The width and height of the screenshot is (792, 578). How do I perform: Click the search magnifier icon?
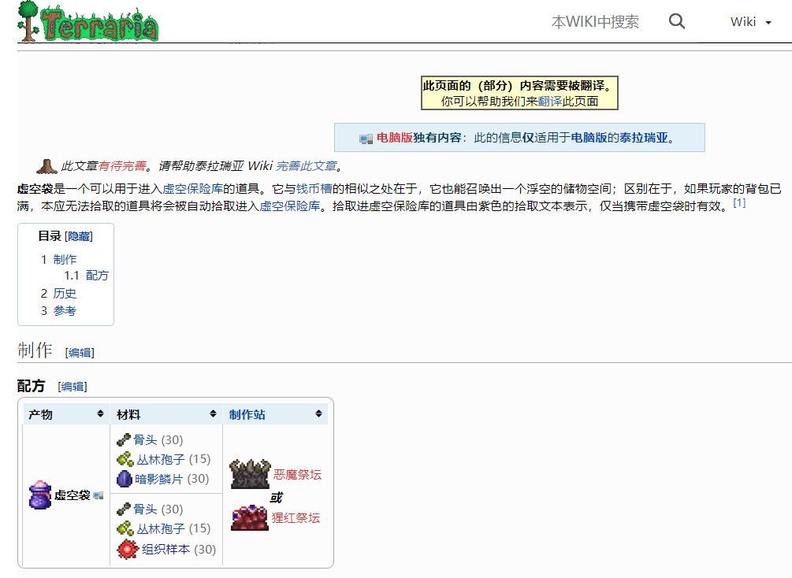tap(677, 22)
